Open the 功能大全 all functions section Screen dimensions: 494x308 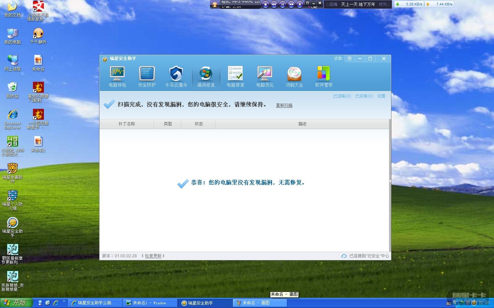click(294, 77)
